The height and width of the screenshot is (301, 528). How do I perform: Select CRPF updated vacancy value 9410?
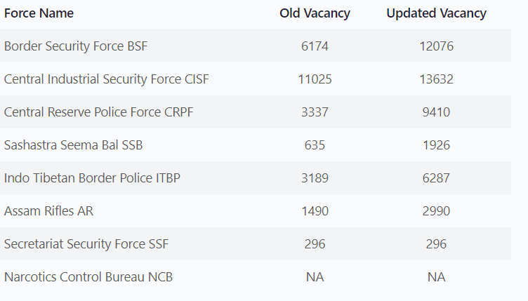click(x=436, y=112)
